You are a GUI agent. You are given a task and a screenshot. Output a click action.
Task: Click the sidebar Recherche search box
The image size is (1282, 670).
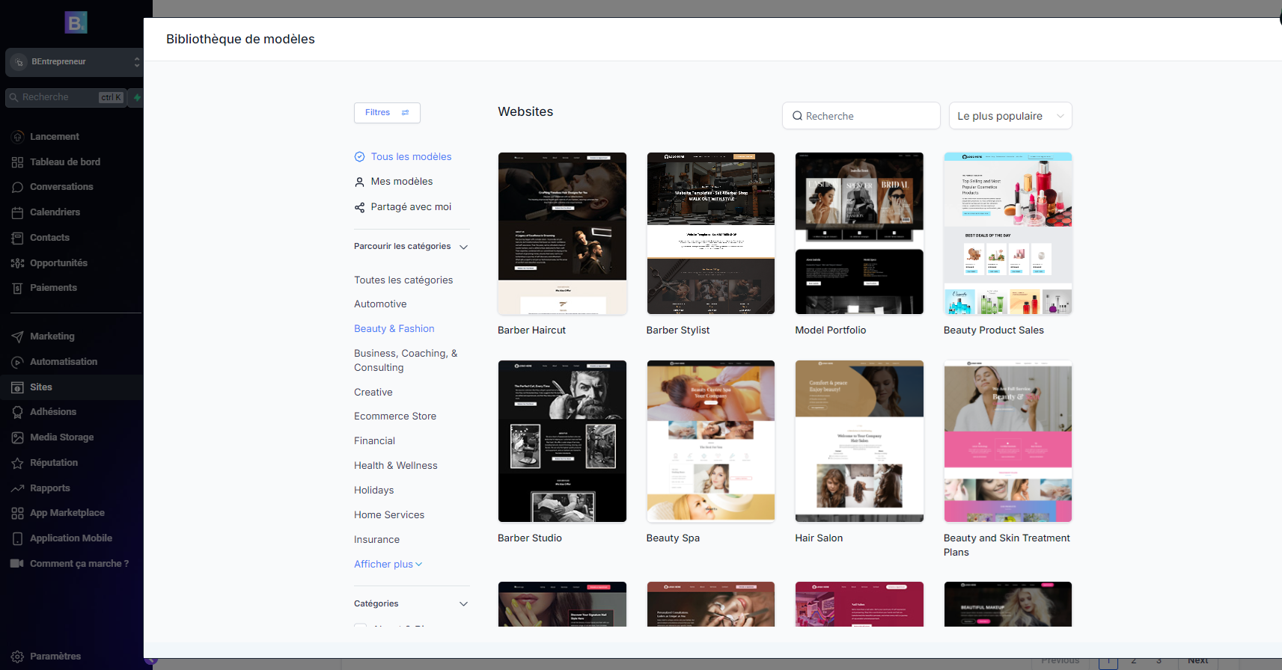[x=65, y=97]
